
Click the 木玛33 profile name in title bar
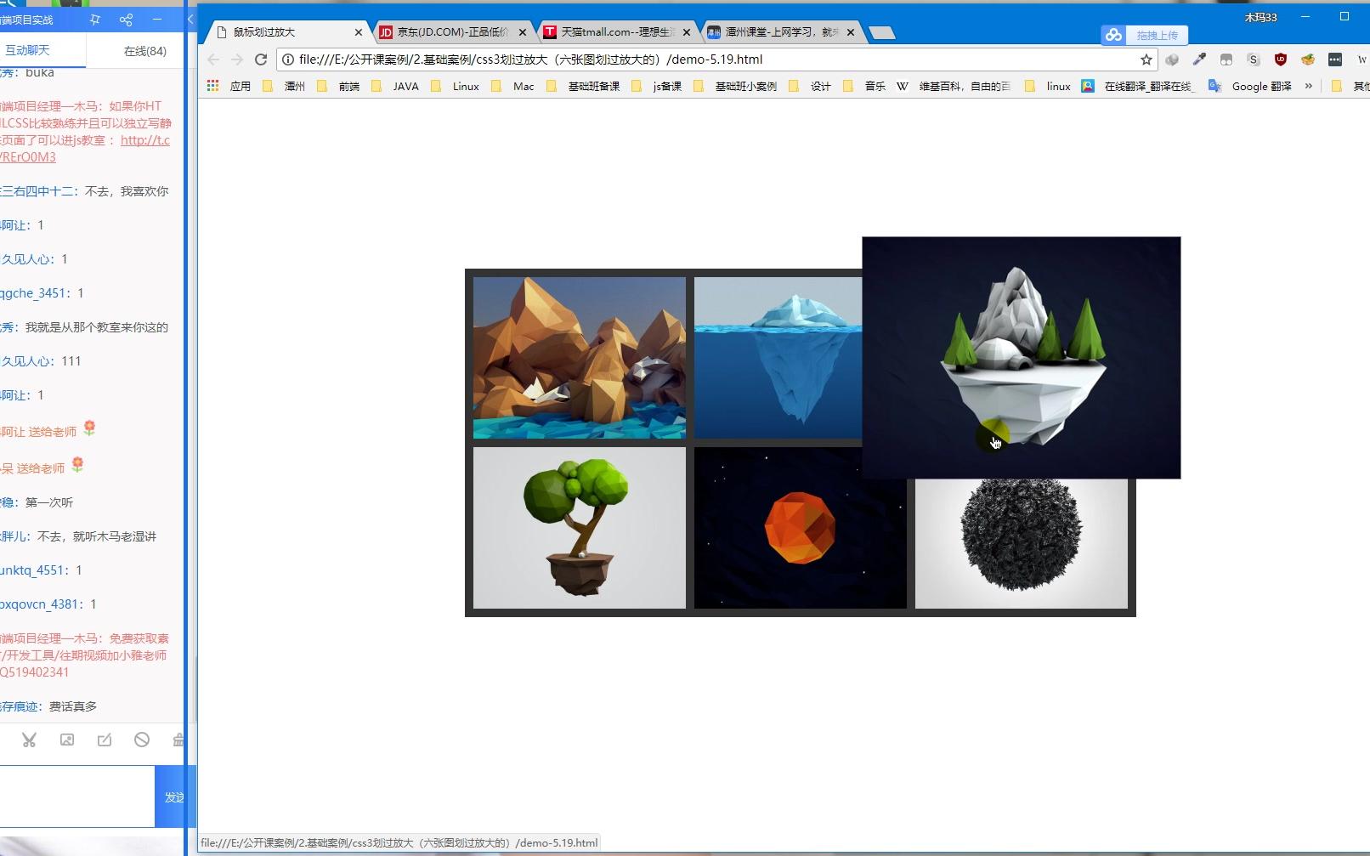point(1260,17)
